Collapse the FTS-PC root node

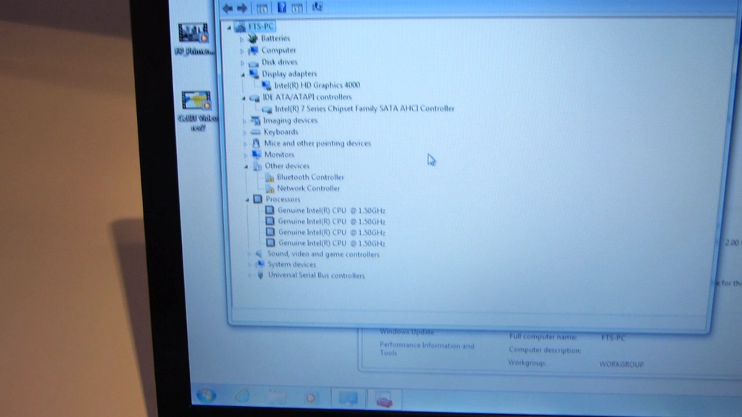click(230, 28)
